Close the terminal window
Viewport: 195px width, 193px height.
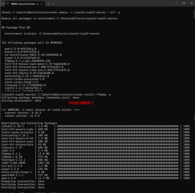coord(191,3)
